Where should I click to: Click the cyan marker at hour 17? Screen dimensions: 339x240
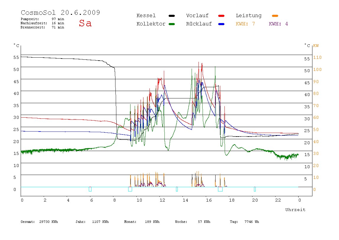(x=220, y=189)
